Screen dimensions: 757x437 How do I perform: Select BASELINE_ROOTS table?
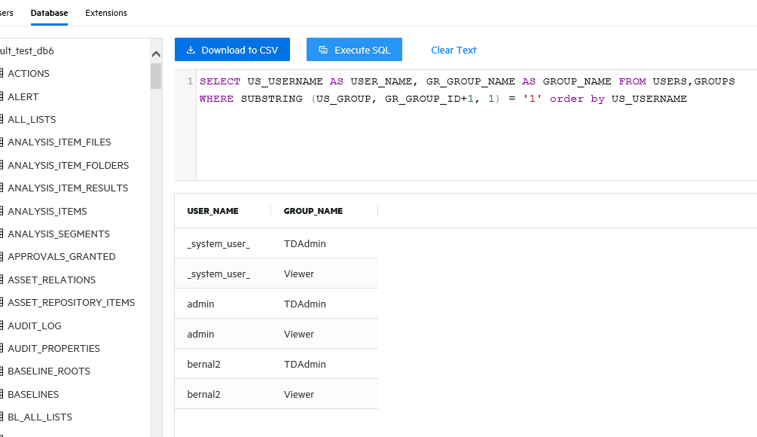pos(49,371)
